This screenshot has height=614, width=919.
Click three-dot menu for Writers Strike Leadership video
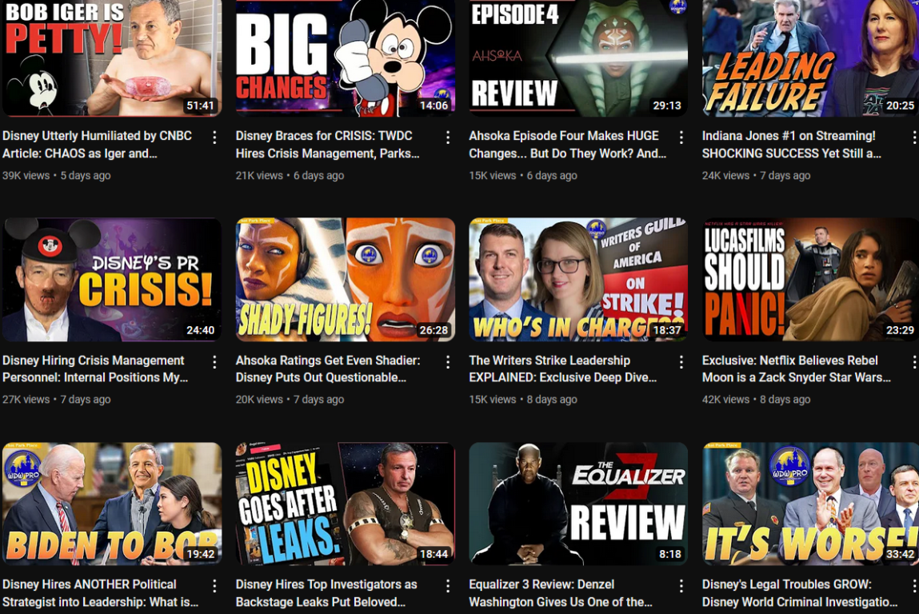pos(681,362)
